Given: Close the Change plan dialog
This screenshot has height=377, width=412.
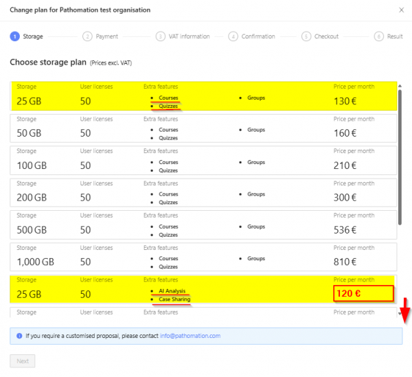Looking at the screenshot, I should coord(401,10).
